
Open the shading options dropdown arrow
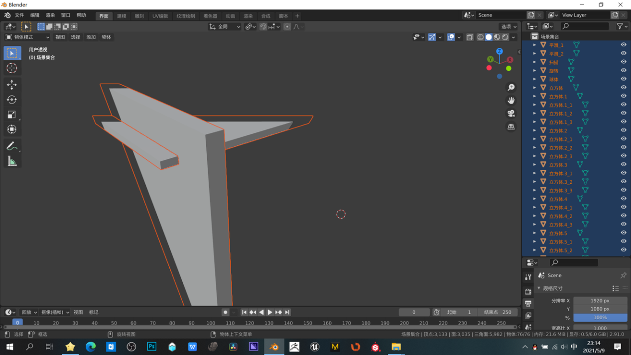[x=513, y=37]
